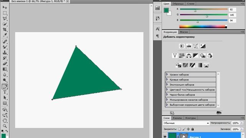
Task: Select the Brush tool
Action: click(5, 47)
